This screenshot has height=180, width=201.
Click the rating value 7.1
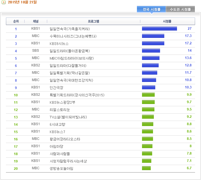[x=189, y=161]
